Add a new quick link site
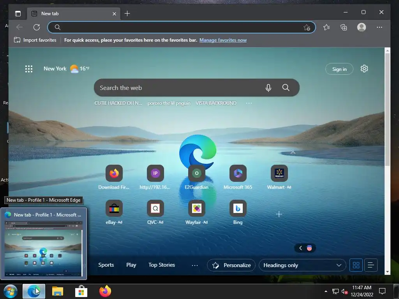399x299 pixels. (x=279, y=214)
